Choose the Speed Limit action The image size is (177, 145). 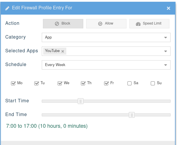[x=149, y=24]
